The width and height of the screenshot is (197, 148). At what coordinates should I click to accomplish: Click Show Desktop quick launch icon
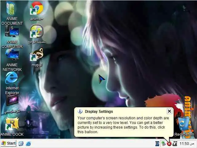click(x=21, y=143)
